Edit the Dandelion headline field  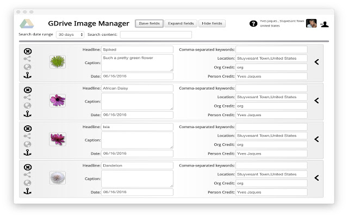point(137,165)
